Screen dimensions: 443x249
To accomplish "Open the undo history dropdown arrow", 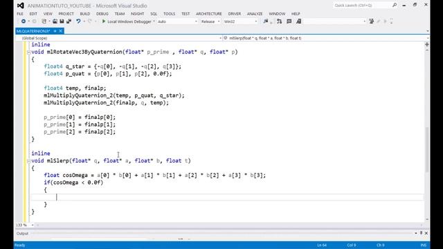I will 84,21.
